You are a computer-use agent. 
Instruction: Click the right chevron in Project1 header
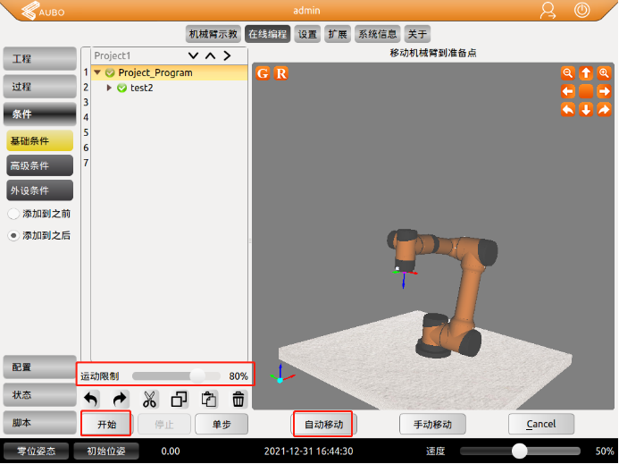[x=227, y=55]
